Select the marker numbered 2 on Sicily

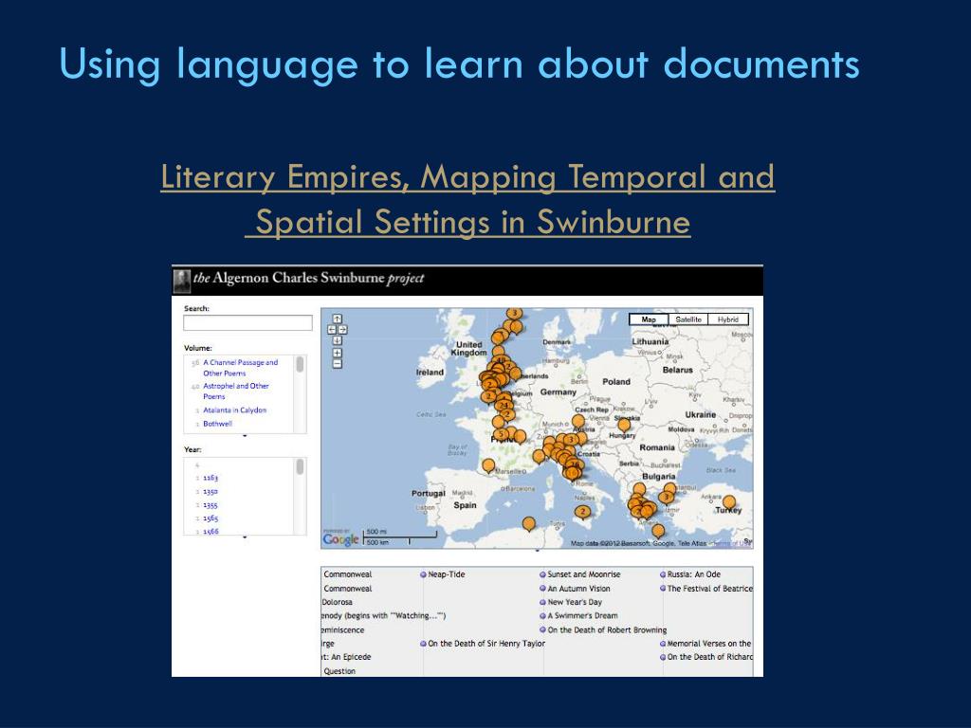[582, 513]
